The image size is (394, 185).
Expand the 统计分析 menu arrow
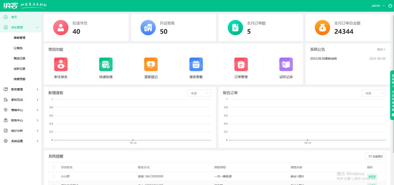(38, 131)
